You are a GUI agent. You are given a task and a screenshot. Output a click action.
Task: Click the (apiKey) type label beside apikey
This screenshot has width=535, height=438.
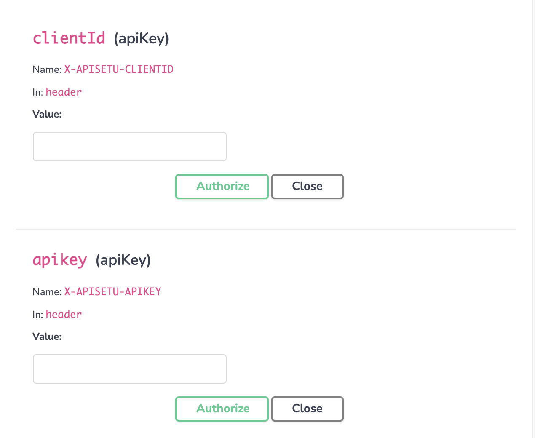pyautogui.click(x=123, y=260)
